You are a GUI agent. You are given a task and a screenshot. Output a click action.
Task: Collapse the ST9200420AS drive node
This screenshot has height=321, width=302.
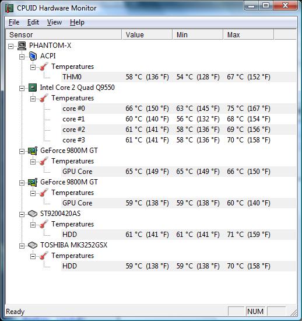coord(22,214)
